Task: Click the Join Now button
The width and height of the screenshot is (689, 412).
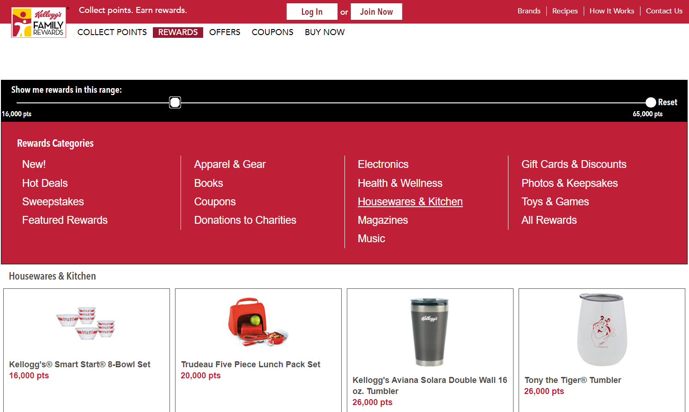Action: coord(376,12)
